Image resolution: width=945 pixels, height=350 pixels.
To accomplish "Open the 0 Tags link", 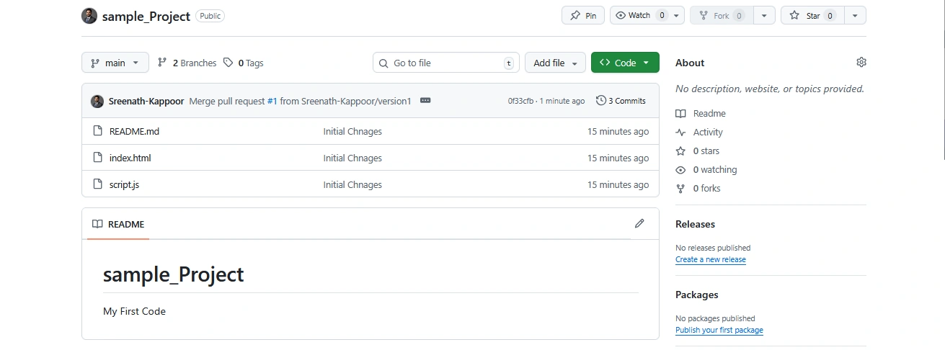I will pos(244,63).
